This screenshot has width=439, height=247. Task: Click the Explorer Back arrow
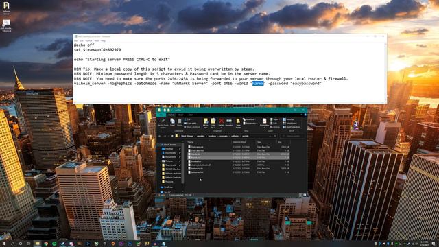tap(160, 136)
